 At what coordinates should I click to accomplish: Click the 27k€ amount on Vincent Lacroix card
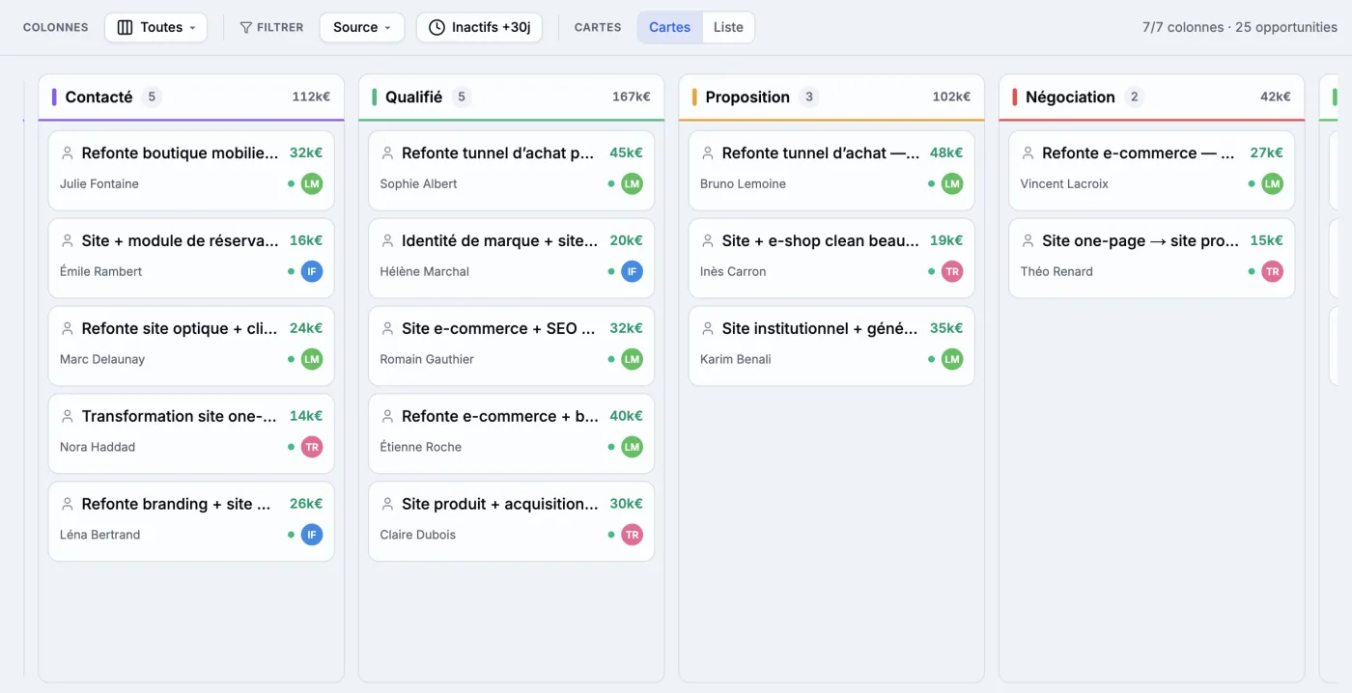(1267, 152)
